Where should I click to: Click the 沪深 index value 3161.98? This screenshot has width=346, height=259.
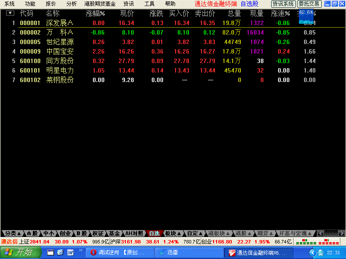131,242
